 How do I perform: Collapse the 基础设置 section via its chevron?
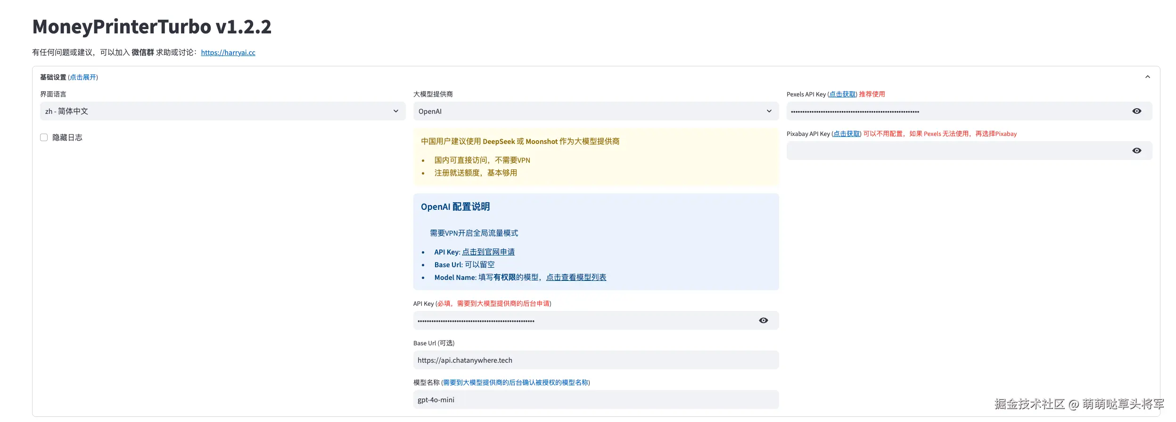1147,77
